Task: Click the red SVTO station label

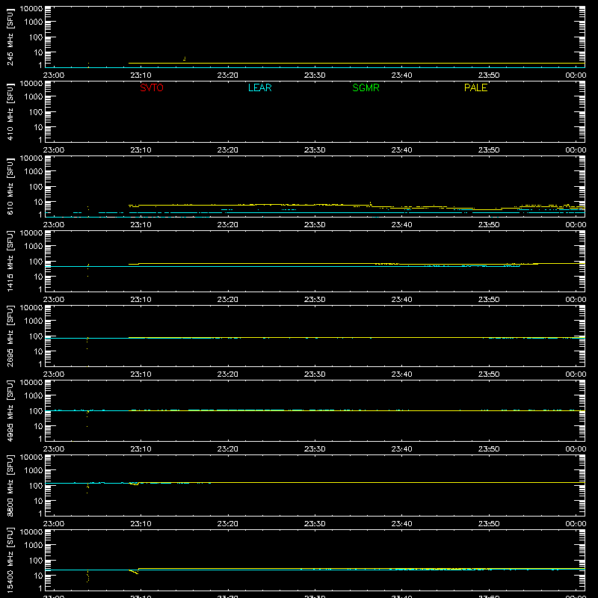Action: pyautogui.click(x=152, y=87)
